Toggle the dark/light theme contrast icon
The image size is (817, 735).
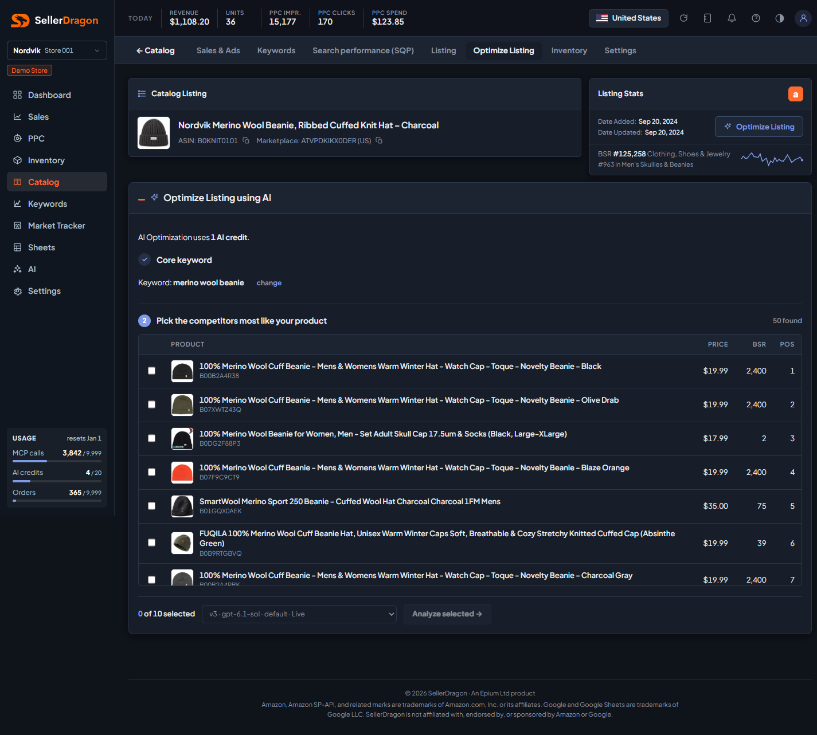pos(780,18)
